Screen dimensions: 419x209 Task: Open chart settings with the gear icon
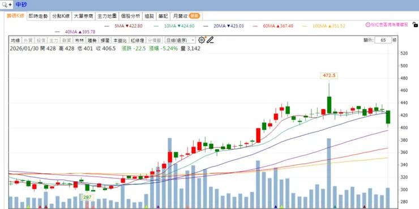pyautogui.click(x=202, y=40)
